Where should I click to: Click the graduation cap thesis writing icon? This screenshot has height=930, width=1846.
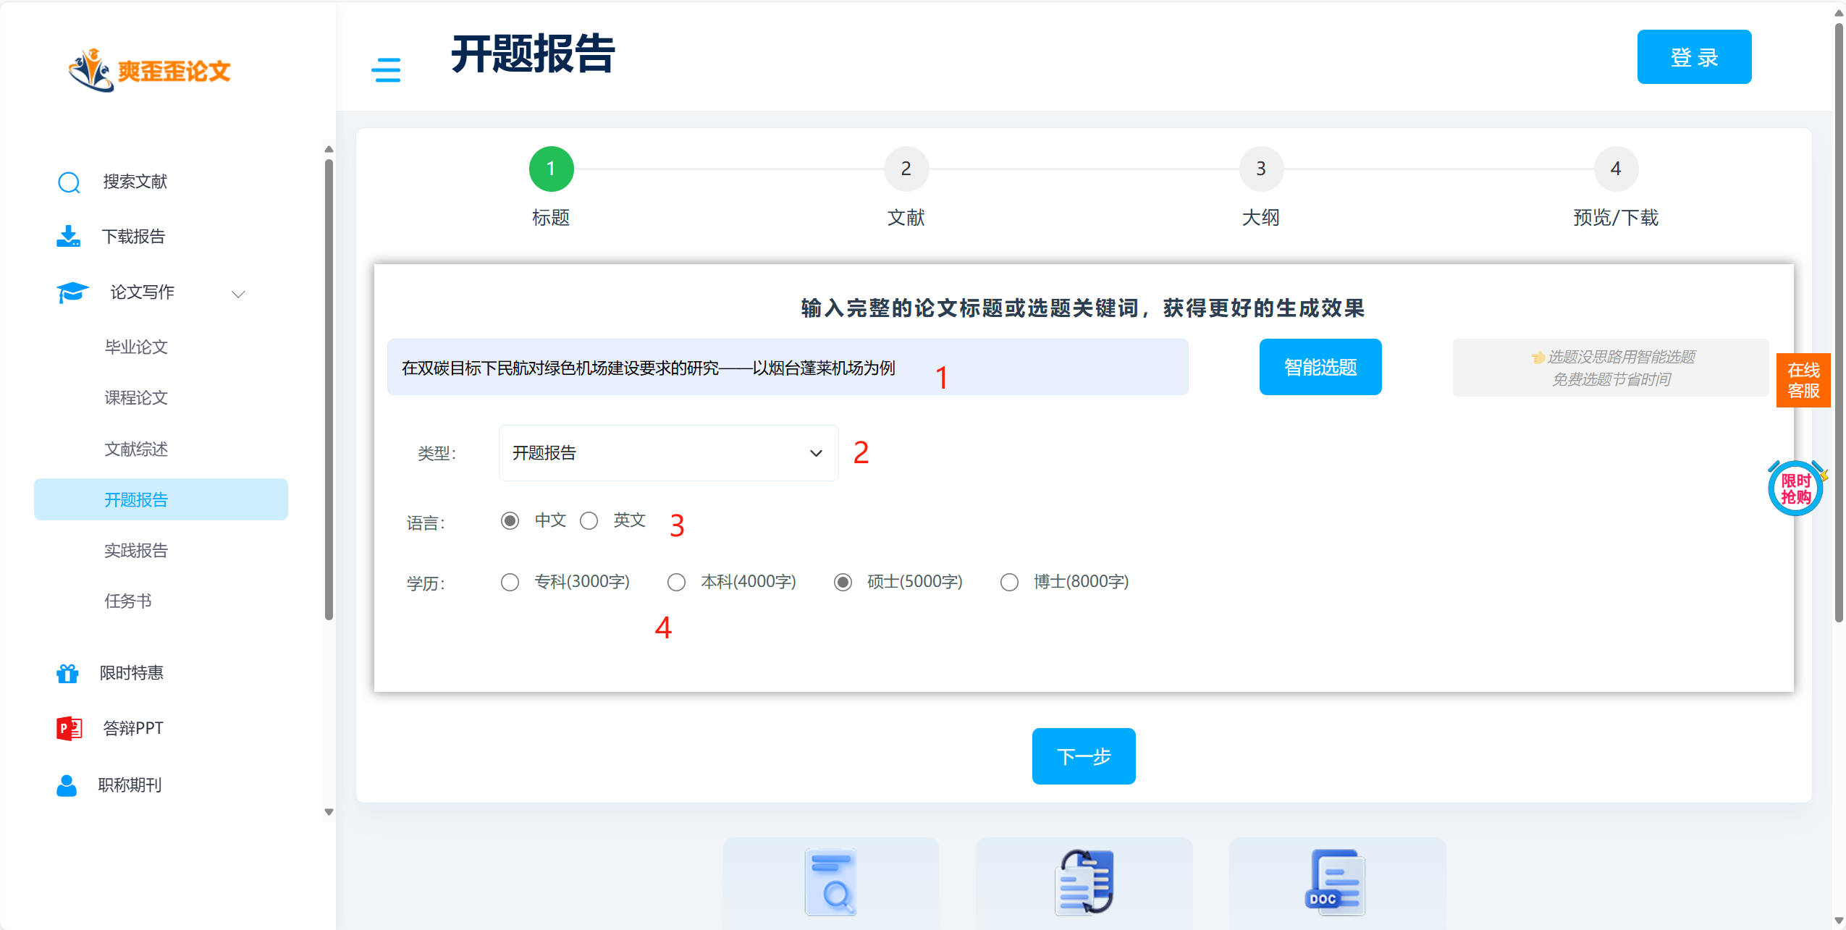coord(72,292)
